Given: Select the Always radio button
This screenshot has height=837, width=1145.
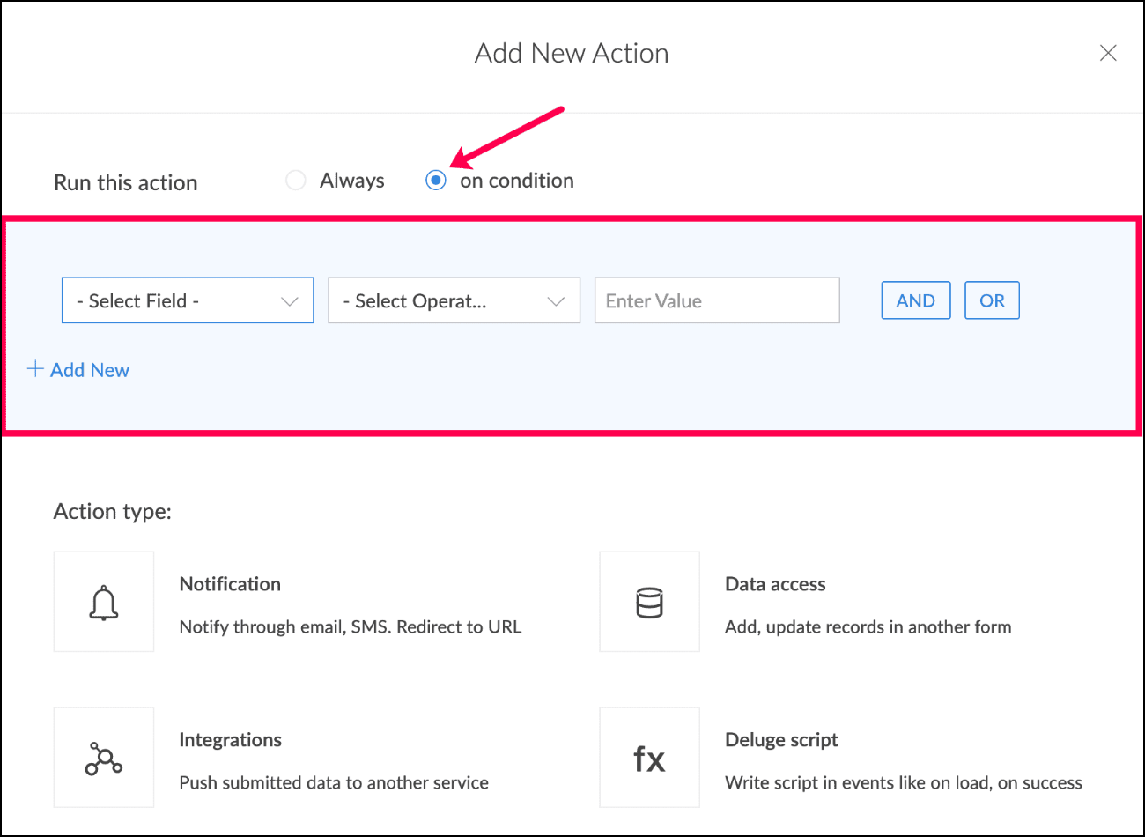Looking at the screenshot, I should click(296, 181).
